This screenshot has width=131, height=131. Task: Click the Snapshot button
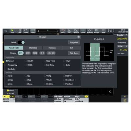(x=74, y=43)
